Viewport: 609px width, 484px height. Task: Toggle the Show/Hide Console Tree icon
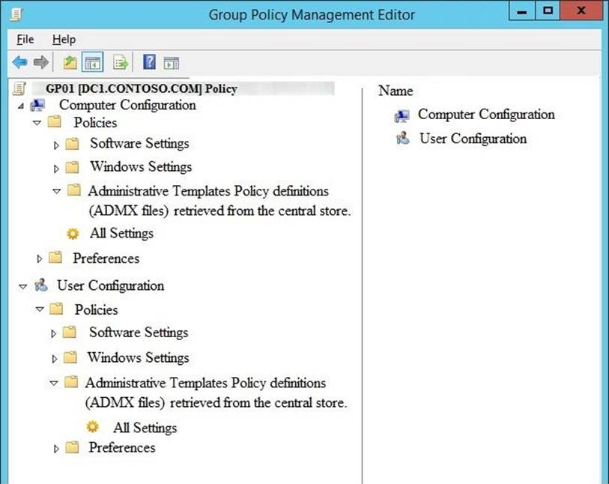point(93,63)
